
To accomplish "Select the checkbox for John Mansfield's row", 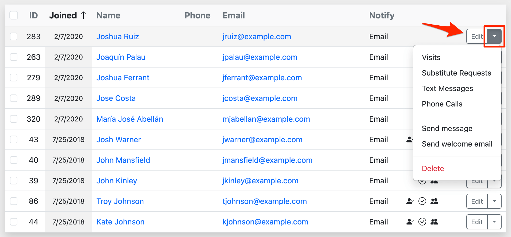I will pos(14,160).
